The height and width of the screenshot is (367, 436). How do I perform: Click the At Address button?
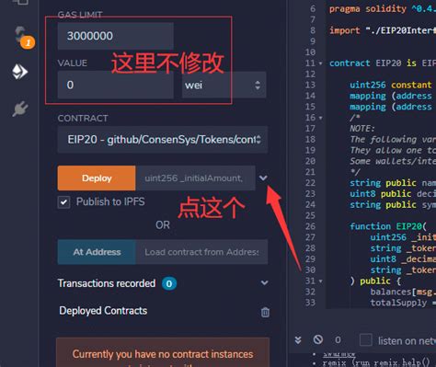pos(97,252)
